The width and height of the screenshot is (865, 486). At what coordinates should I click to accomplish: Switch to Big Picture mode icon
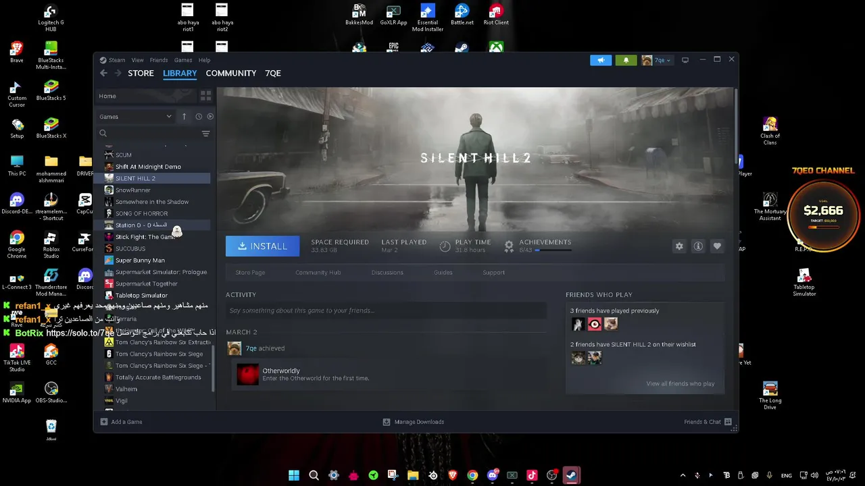[x=685, y=60]
